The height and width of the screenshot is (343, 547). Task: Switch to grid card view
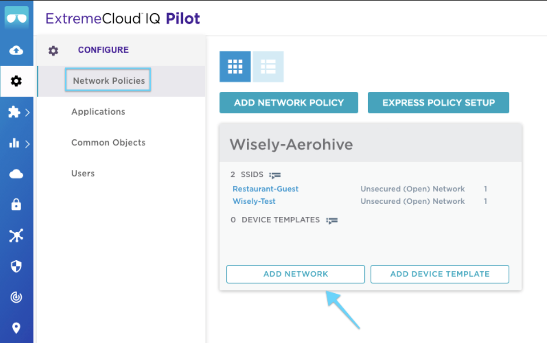235,67
